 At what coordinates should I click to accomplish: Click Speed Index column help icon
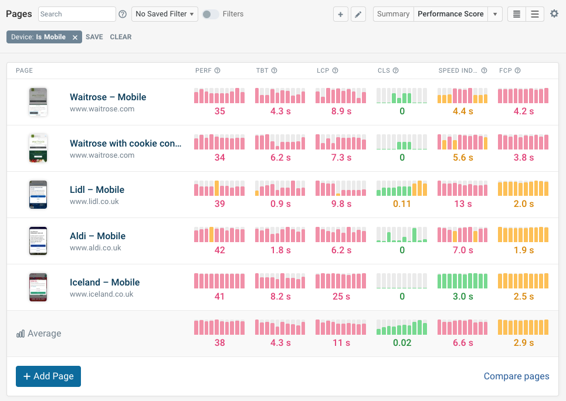pos(484,70)
